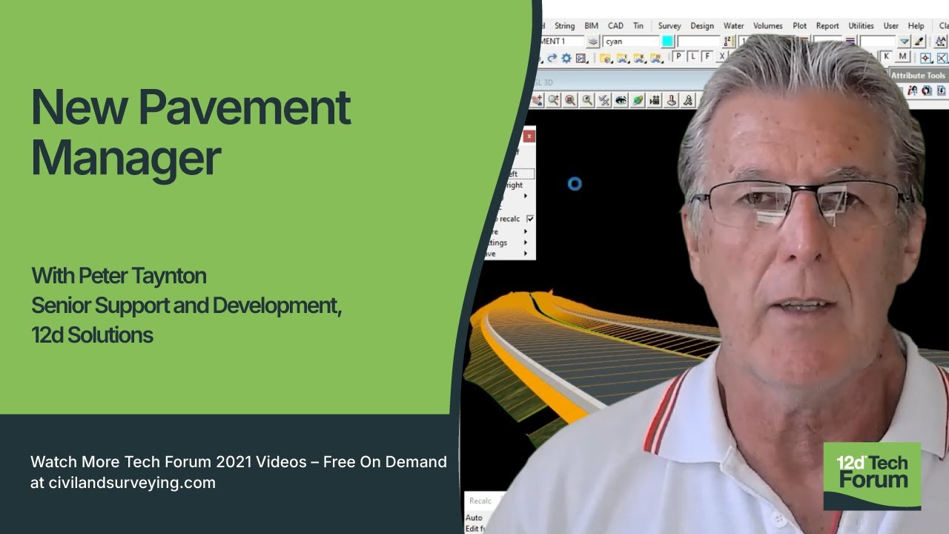
Task: Click first icon under Attribute Tools
Action: [x=912, y=90]
